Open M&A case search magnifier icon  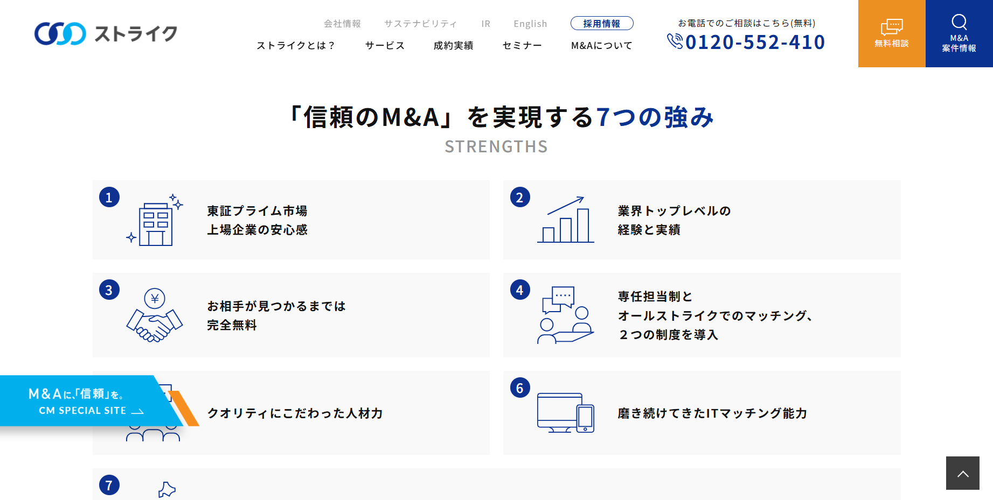959,22
